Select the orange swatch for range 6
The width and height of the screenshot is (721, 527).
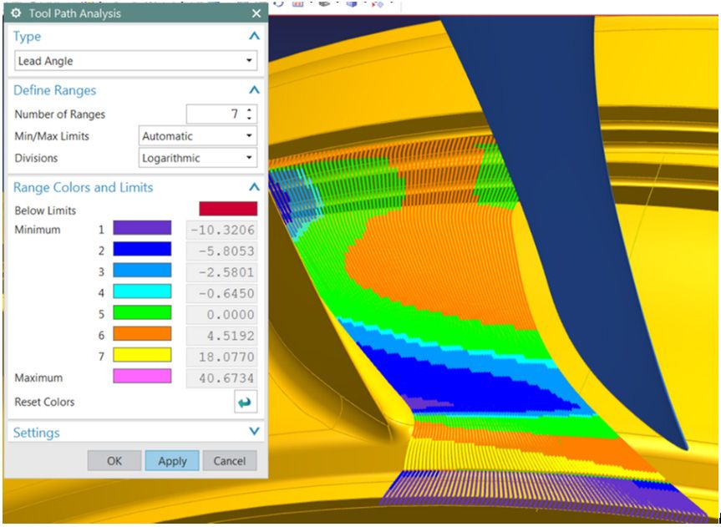click(142, 334)
